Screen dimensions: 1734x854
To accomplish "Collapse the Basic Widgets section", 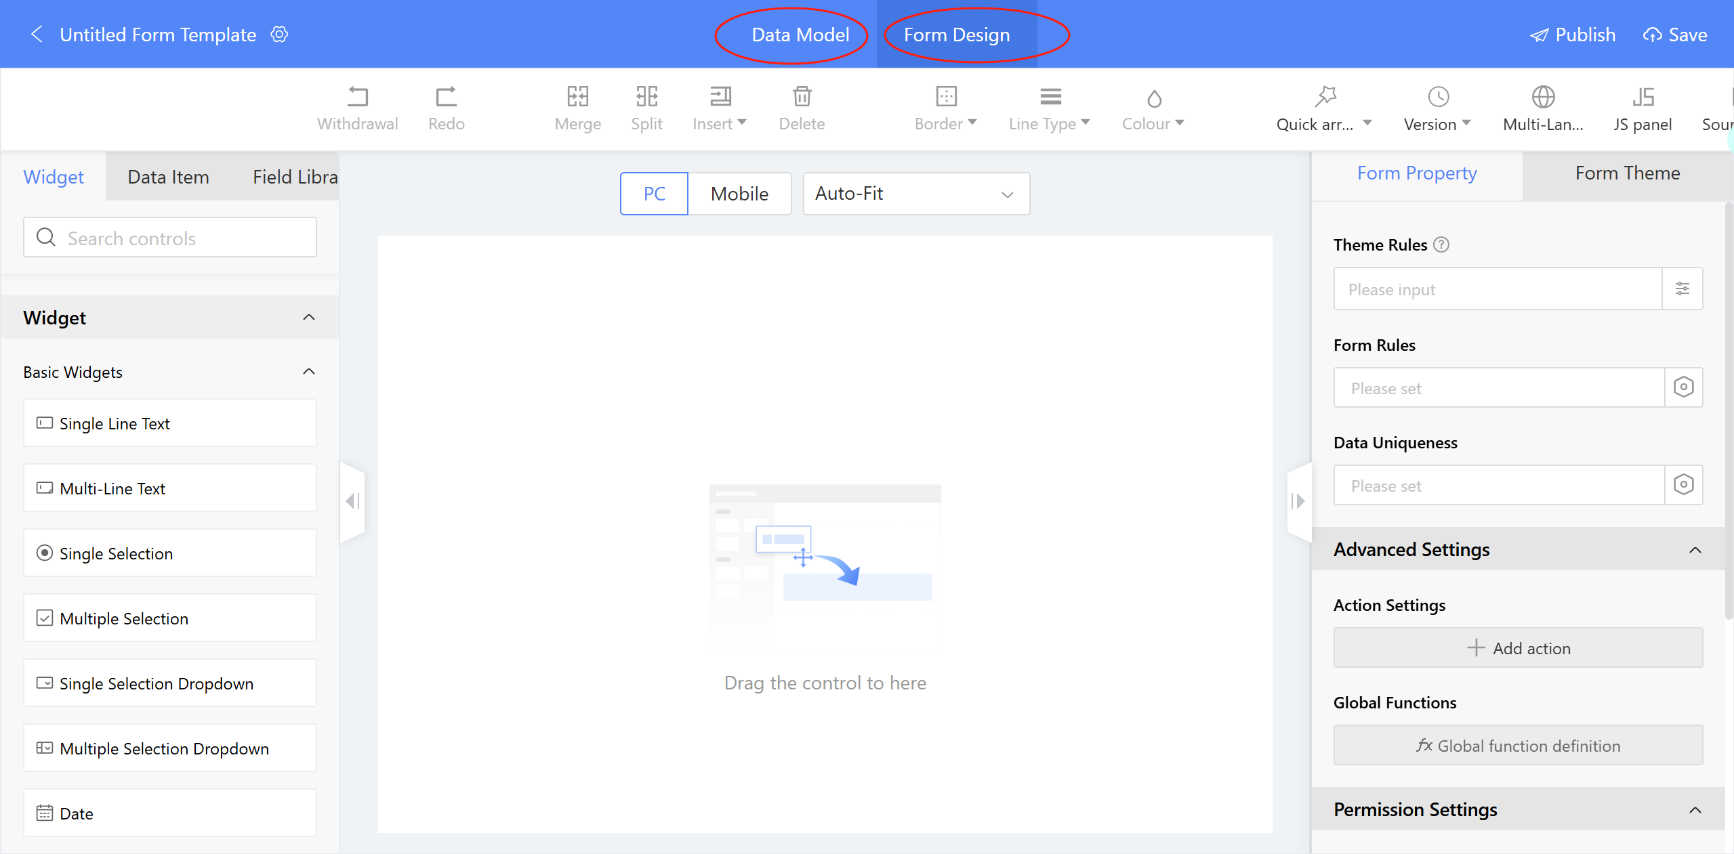I will 309,372.
